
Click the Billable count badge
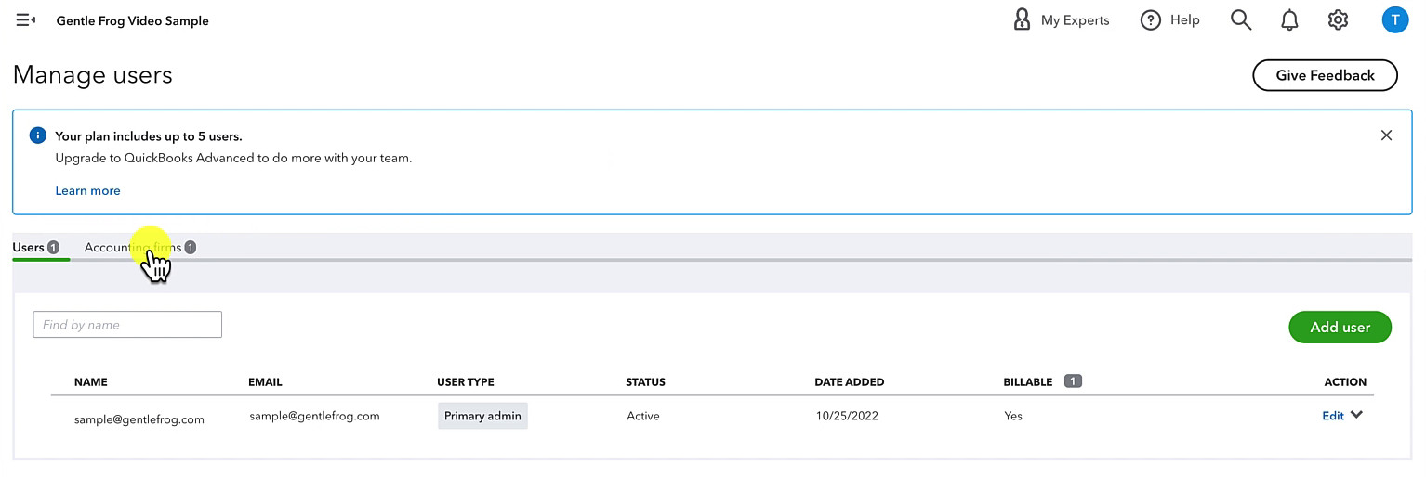point(1073,381)
